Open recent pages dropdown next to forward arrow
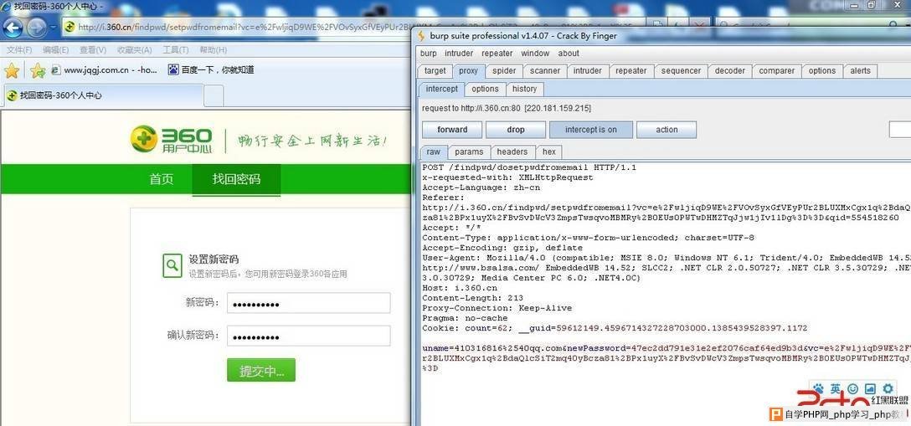The image size is (911, 426). (x=54, y=27)
